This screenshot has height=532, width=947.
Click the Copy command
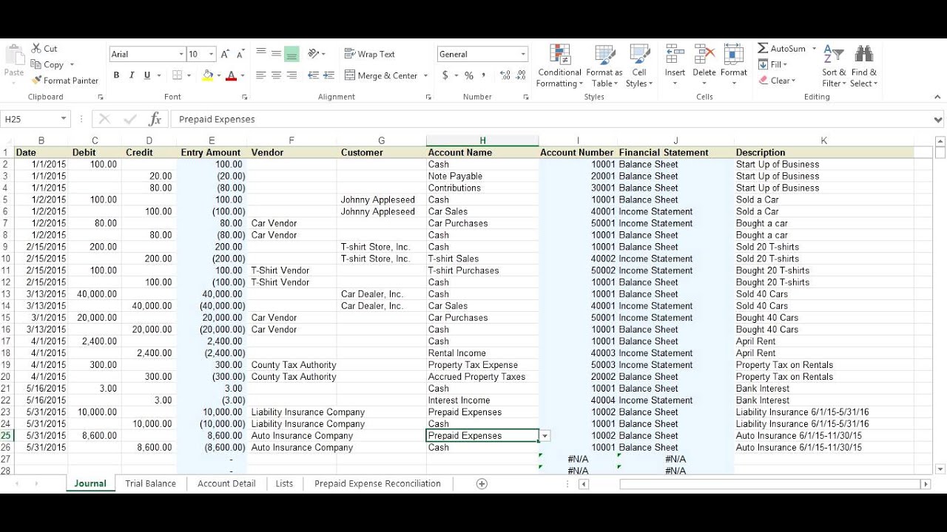(47, 64)
